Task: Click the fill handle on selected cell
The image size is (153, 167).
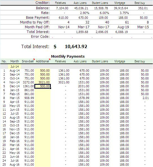Action: pyautogui.click(x=51, y=88)
